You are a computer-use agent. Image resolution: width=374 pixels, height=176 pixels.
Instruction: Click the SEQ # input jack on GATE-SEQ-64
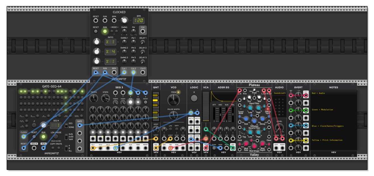pos(34,148)
